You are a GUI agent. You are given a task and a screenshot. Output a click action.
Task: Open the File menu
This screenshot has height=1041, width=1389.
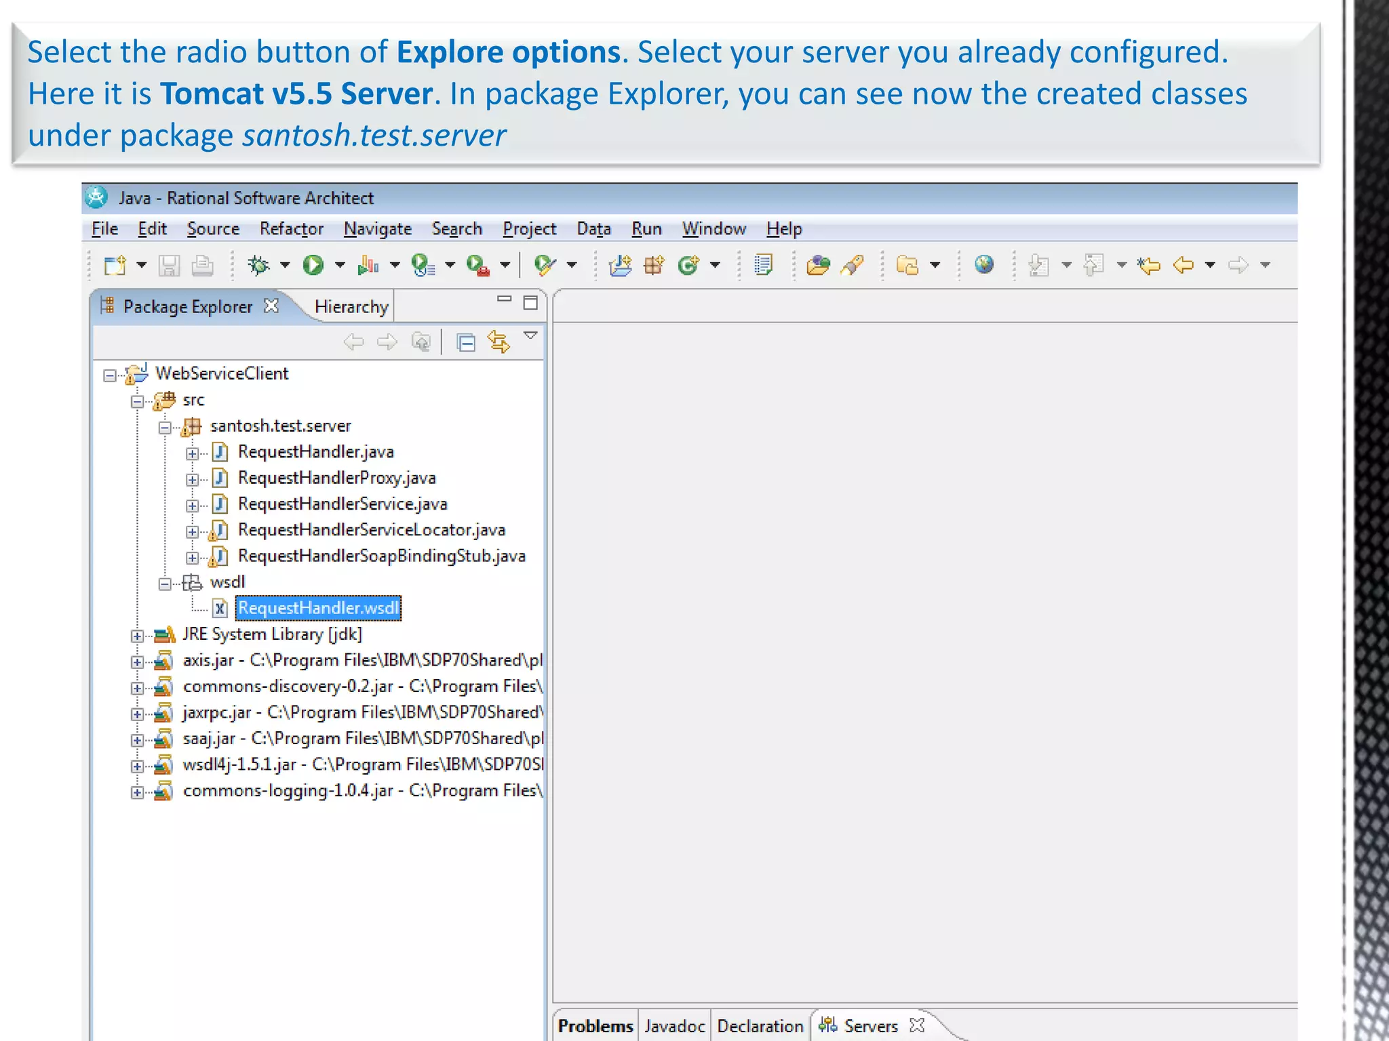coord(105,229)
